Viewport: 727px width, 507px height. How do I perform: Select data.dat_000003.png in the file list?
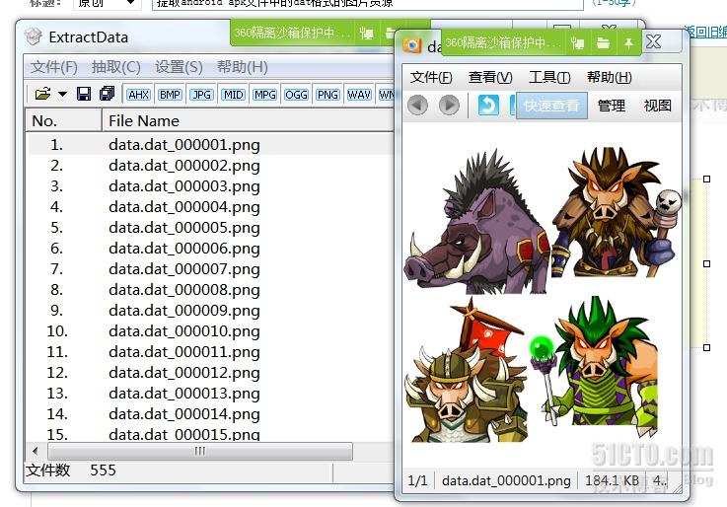click(x=184, y=186)
